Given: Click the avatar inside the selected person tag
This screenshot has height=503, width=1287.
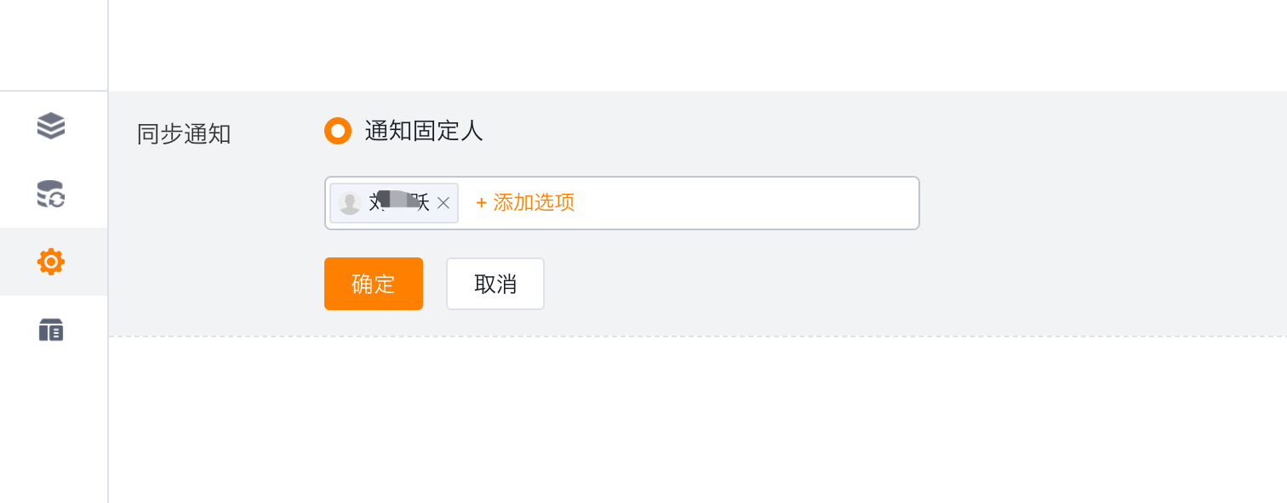Looking at the screenshot, I should pos(350,203).
